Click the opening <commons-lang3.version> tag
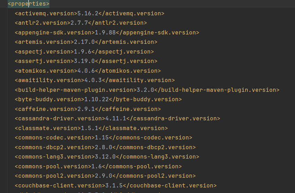Image resolution: width=295 pixels, height=193 pixels. 55,157
